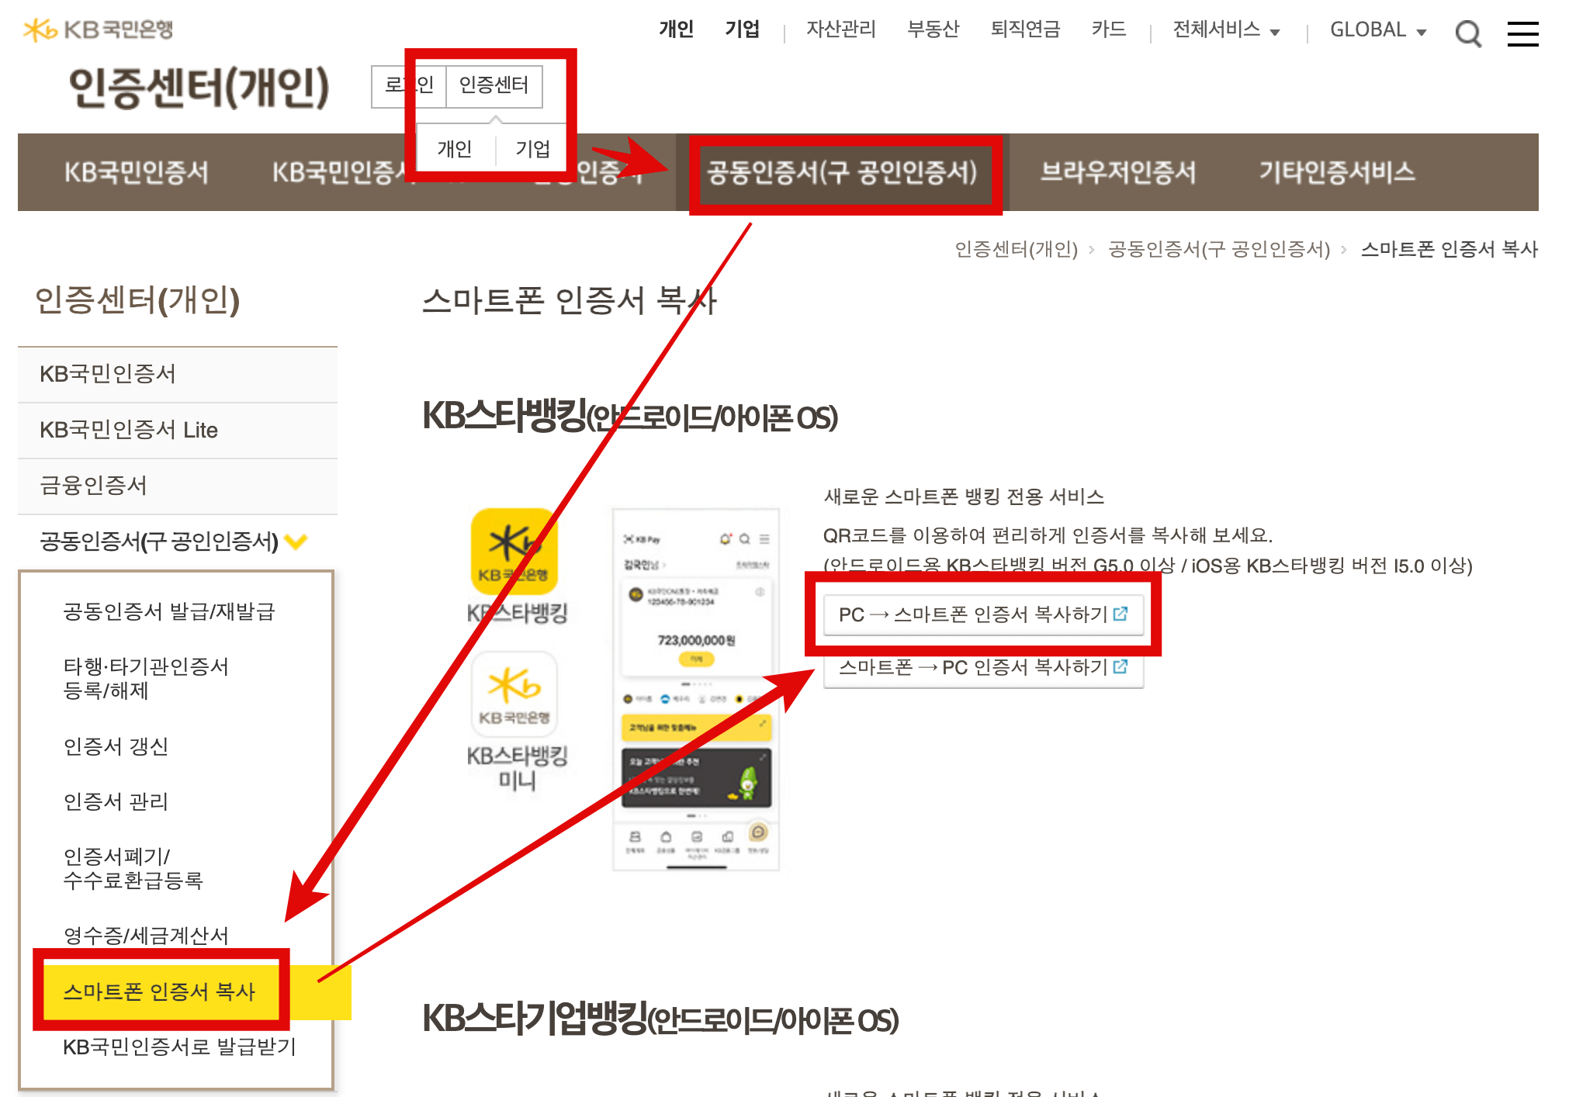
Task: Click the 로그인 button
Action: click(x=409, y=85)
